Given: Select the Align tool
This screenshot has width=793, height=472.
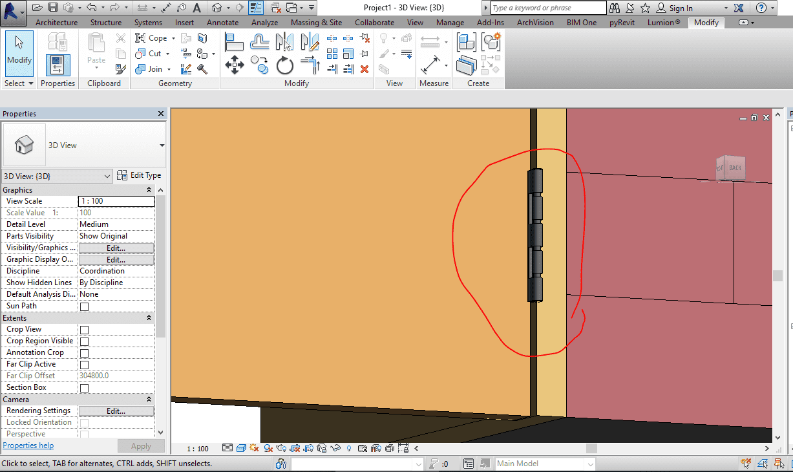Looking at the screenshot, I should click(x=234, y=42).
